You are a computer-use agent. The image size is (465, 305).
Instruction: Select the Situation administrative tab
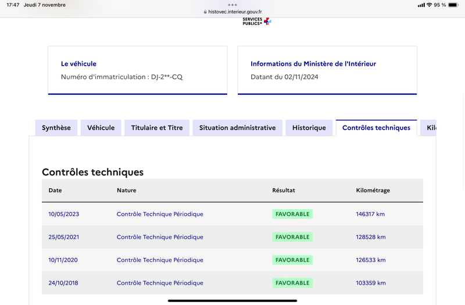pyautogui.click(x=237, y=128)
